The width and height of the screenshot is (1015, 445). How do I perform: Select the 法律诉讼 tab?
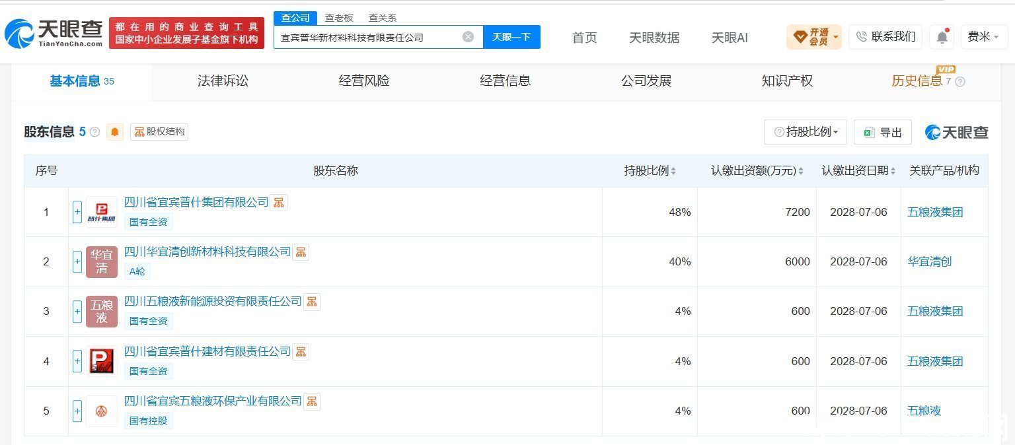[223, 81]
